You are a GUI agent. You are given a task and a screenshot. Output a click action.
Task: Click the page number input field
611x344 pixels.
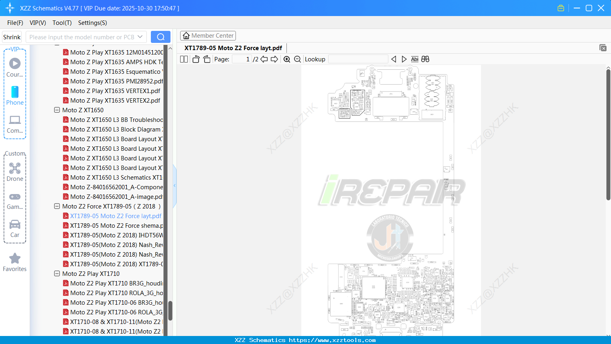tap(242, 59)
